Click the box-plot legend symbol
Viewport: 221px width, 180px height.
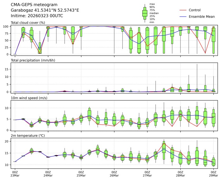click(x=145, y=13)
